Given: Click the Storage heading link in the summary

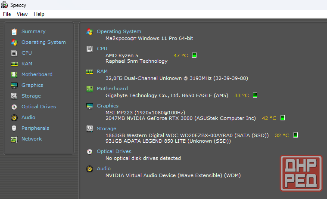Looking at the screenshot, I should pyautogui.click(x=106, y=129).
